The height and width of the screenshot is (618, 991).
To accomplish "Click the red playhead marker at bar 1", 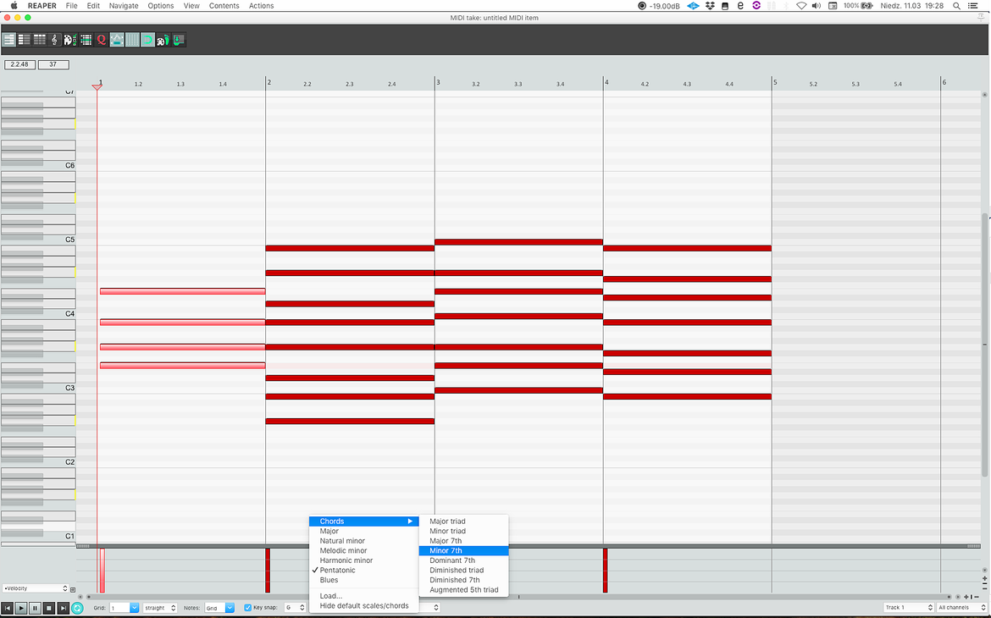I will pos(97,87).
